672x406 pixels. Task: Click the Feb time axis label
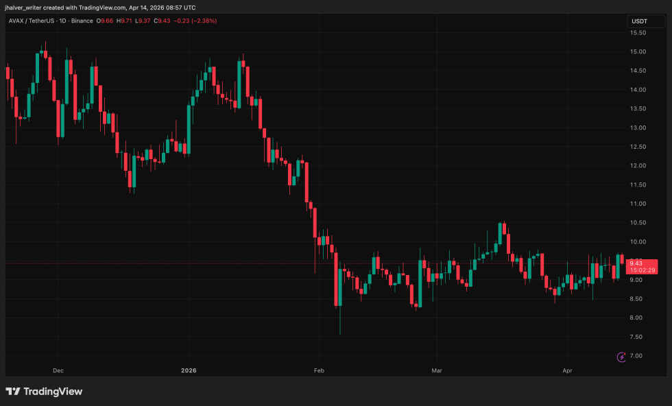click(317, 370)
